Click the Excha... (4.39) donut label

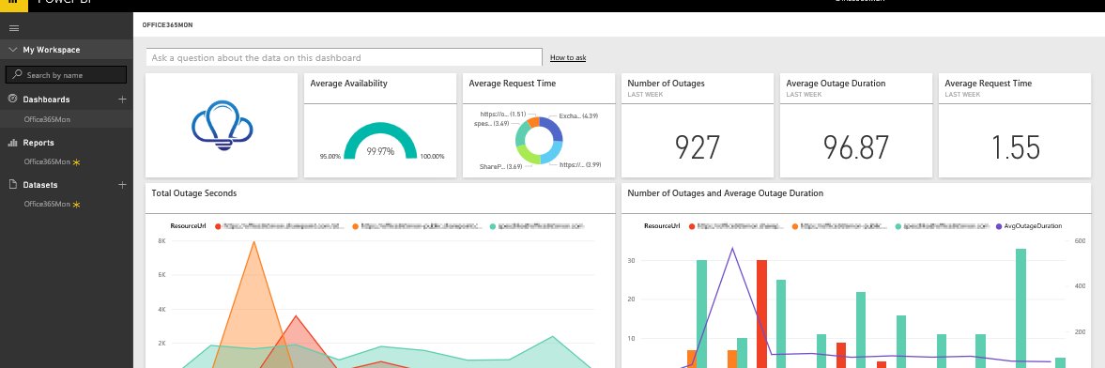pyautogui.click(x=578, y=115)
